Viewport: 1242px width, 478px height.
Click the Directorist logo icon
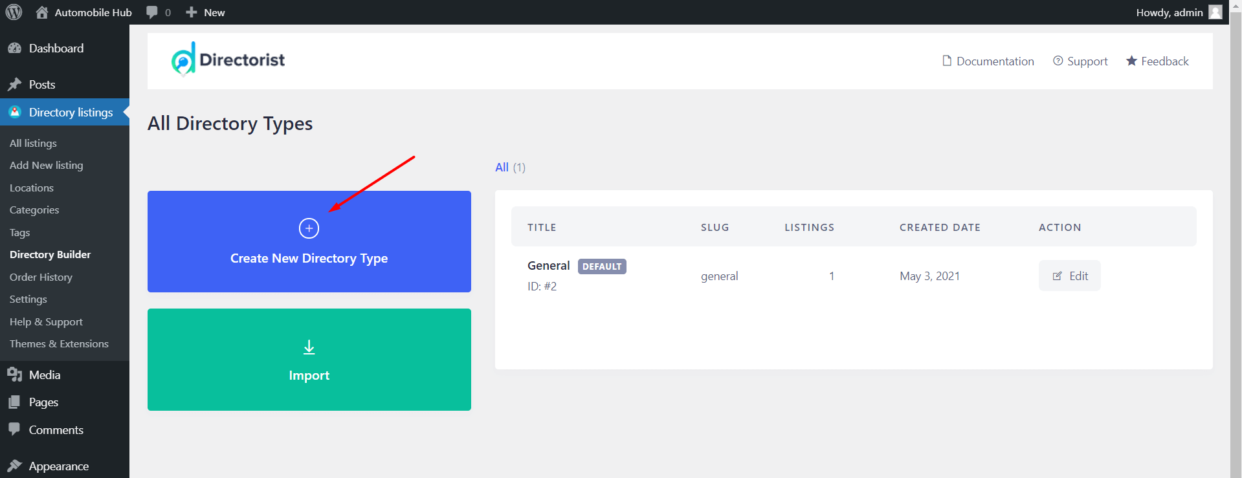[x=183, y=60]
